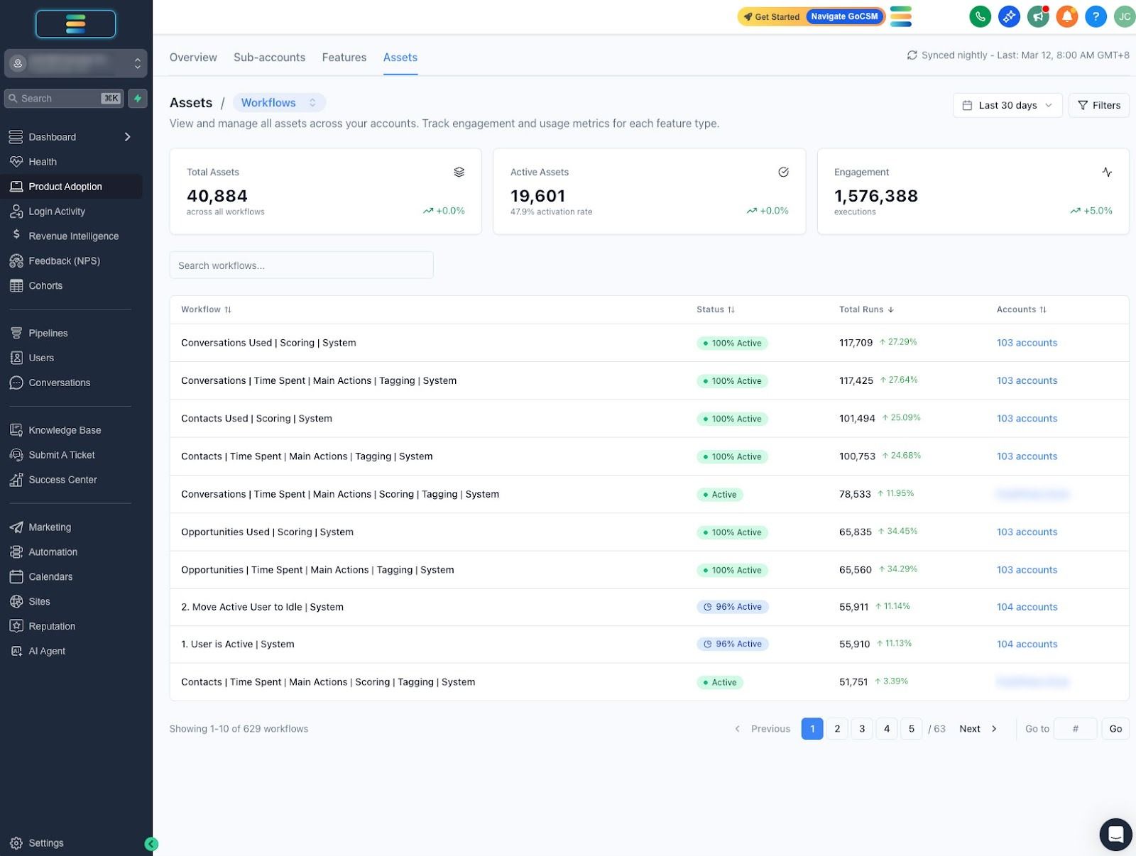
Task: Click the Filters button
Action: coord(1098,105)
